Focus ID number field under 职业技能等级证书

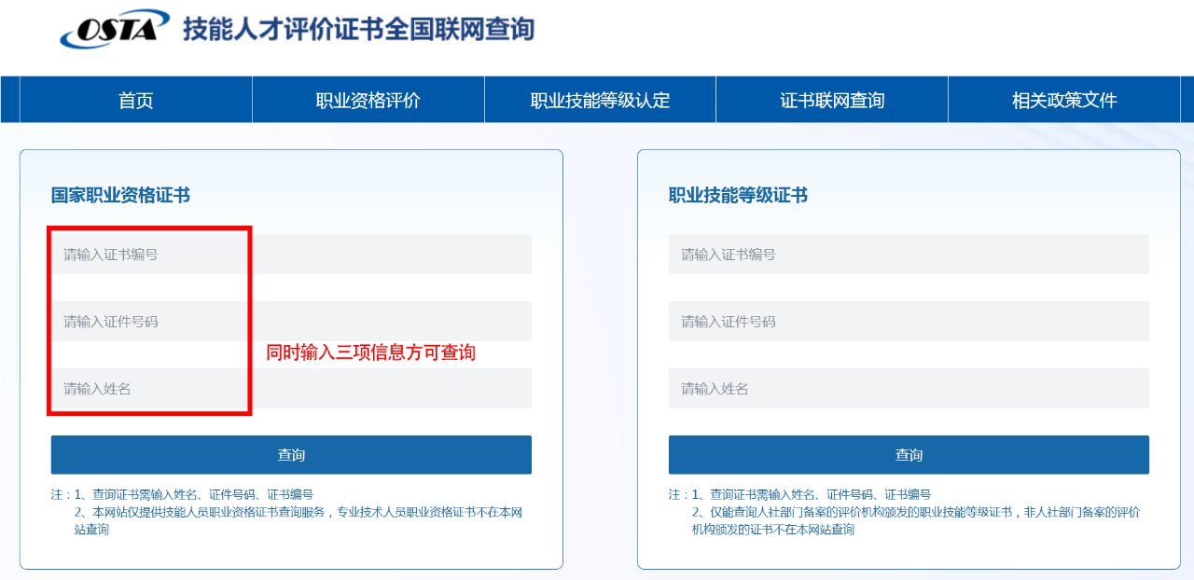(x=909, y=322)
